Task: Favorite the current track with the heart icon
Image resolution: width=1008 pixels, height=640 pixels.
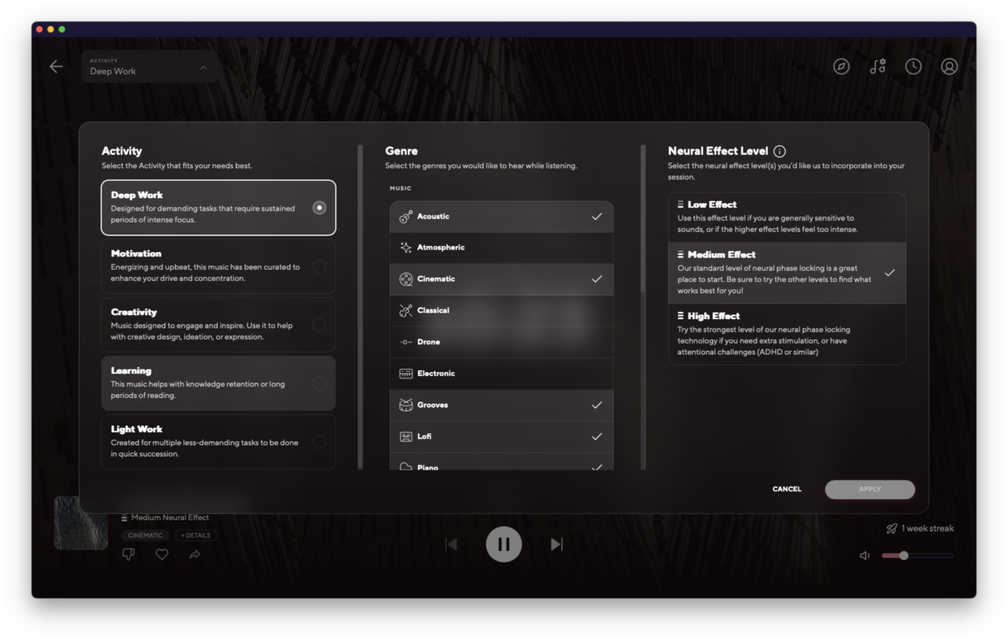Action: tap(161, 554)
